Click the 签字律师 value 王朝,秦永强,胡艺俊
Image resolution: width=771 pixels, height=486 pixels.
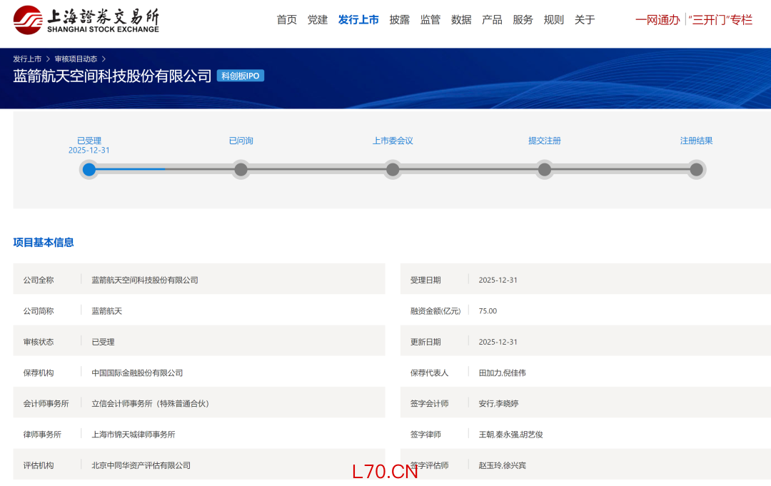511,435
